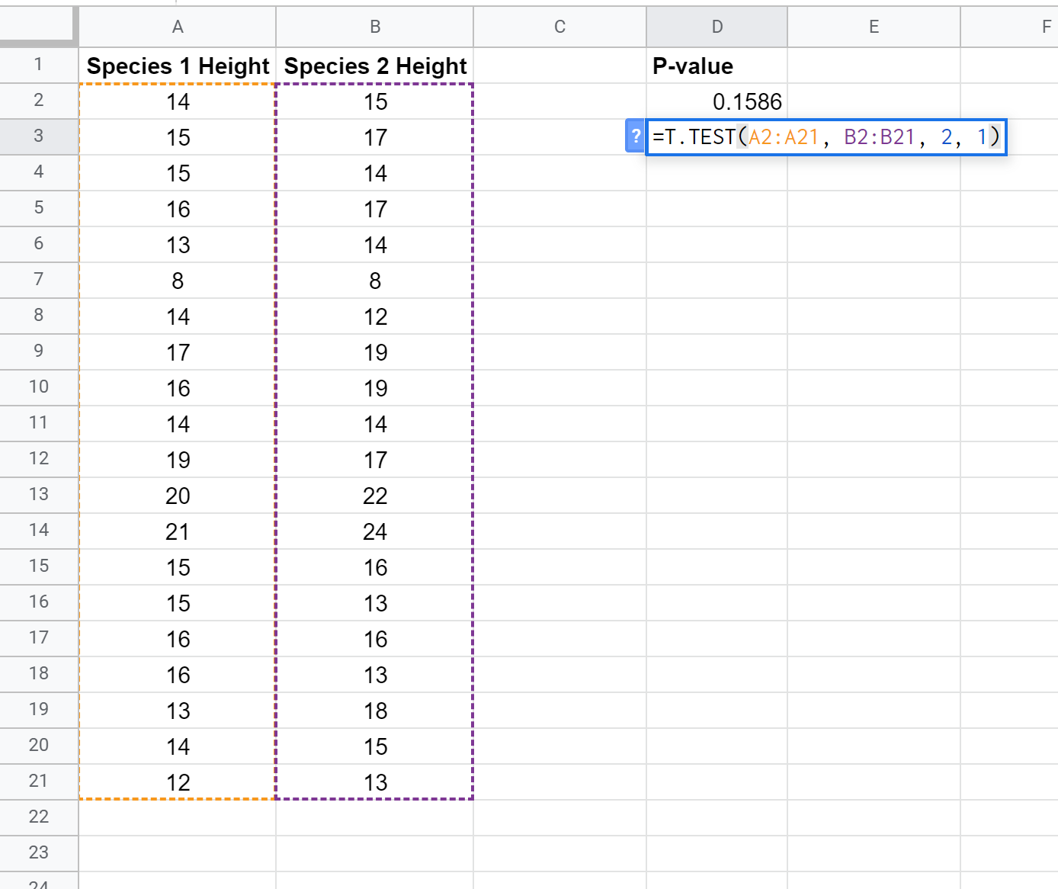Image resolution: width=1058 pixels, height=889 pixels.
Task: Click the cell showing 0.1586
Action: point(717,101)
